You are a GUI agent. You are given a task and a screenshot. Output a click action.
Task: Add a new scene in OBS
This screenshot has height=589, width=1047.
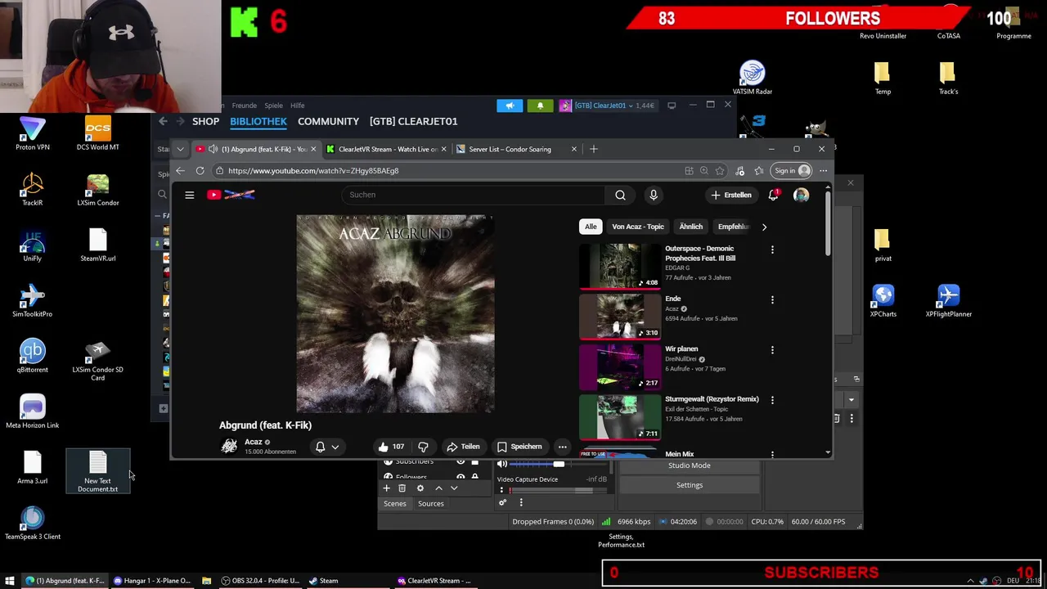coord(386,488)
